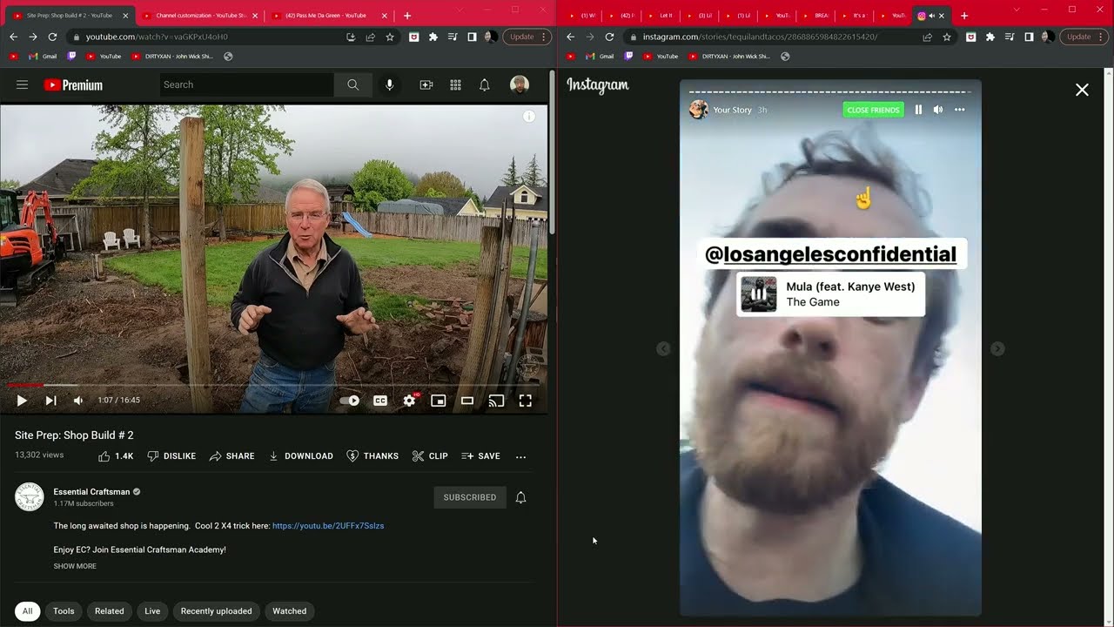This screenshot has width=1114, height=627.
Task: Pause the Instagram story
Action: point(918,110)
